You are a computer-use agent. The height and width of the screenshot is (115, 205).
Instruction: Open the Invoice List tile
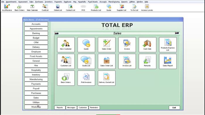127,61
